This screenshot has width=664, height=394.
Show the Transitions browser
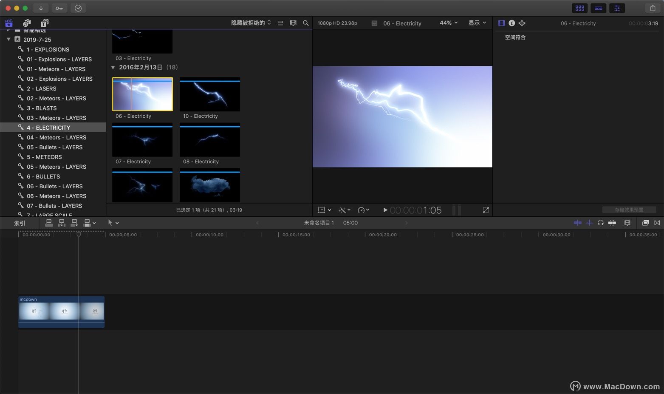657,223
